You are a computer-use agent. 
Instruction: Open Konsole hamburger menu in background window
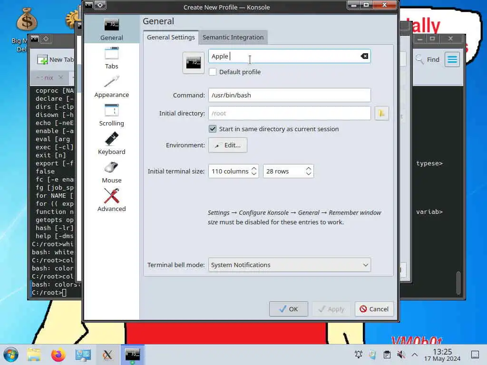[452, 59]
